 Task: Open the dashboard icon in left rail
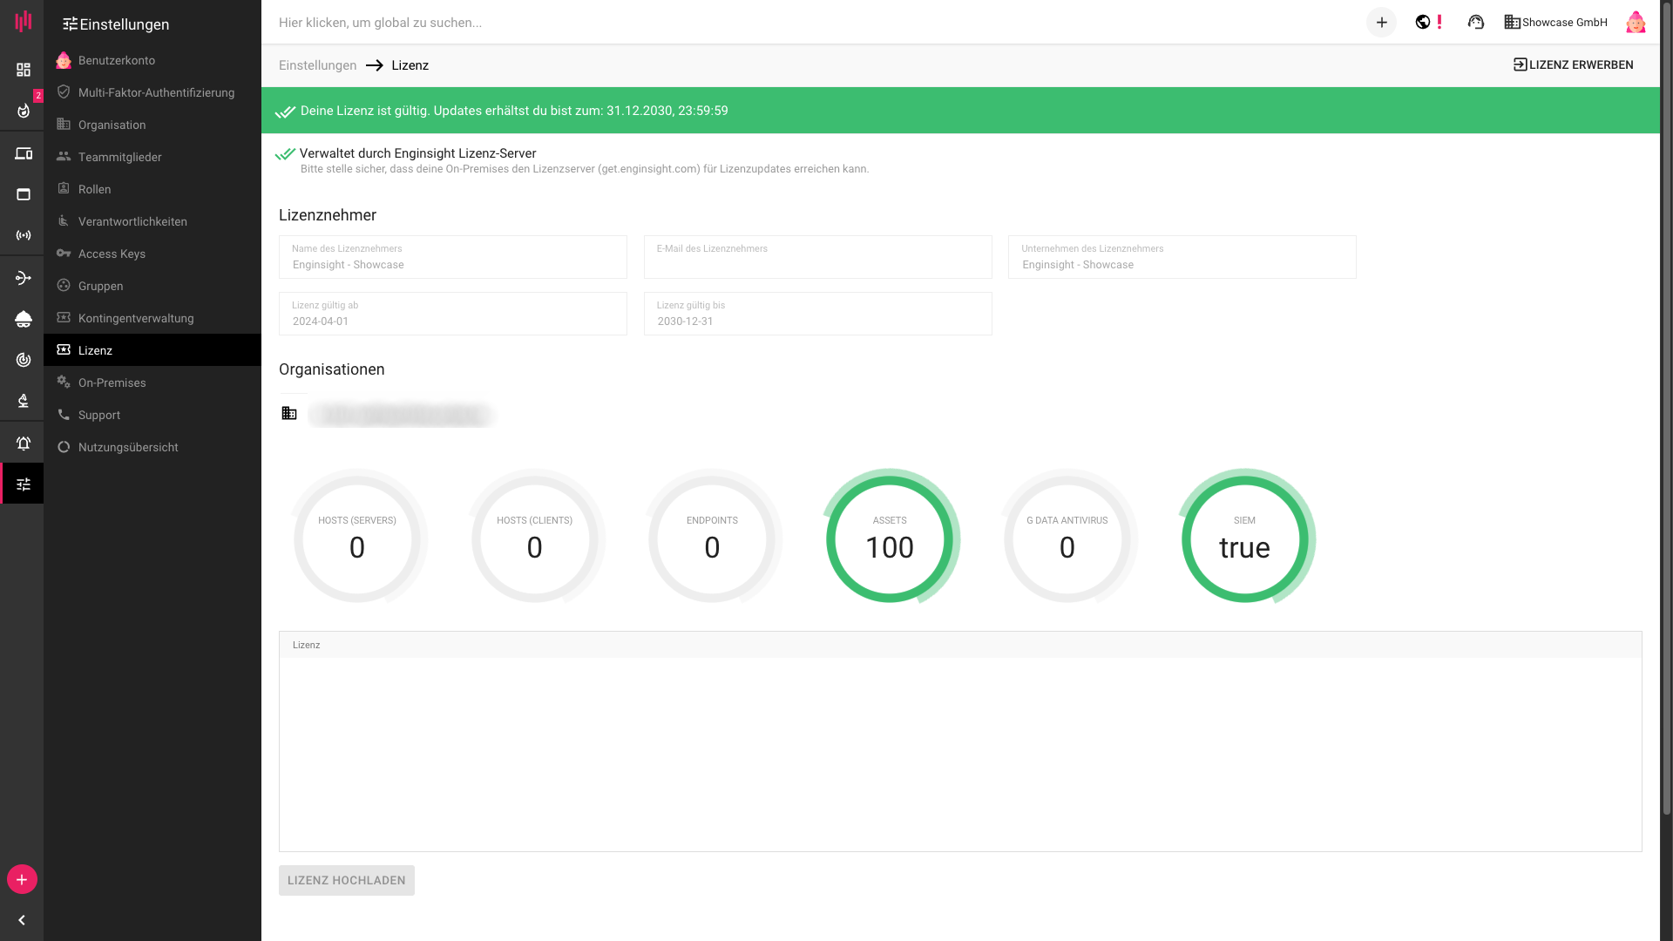tap(24, 70)
